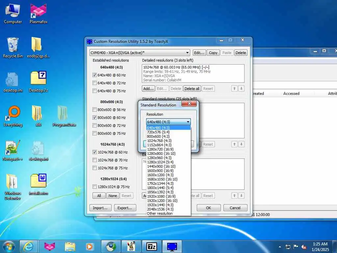Choose 1440x900 (16:10) from list

[x=168, y=166]
